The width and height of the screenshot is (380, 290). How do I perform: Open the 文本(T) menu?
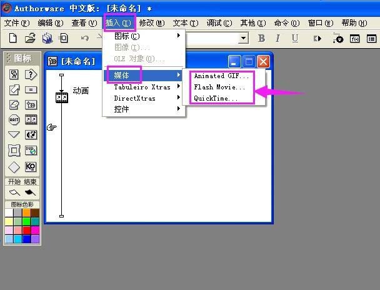[186, 23]
